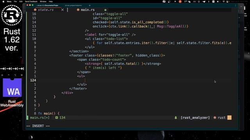
Task: Select the second Warp terminal tab
Action: 73,5
